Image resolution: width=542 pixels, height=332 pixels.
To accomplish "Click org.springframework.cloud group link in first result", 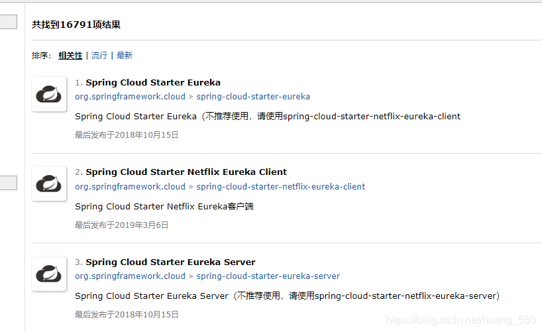I will (130, 97).
